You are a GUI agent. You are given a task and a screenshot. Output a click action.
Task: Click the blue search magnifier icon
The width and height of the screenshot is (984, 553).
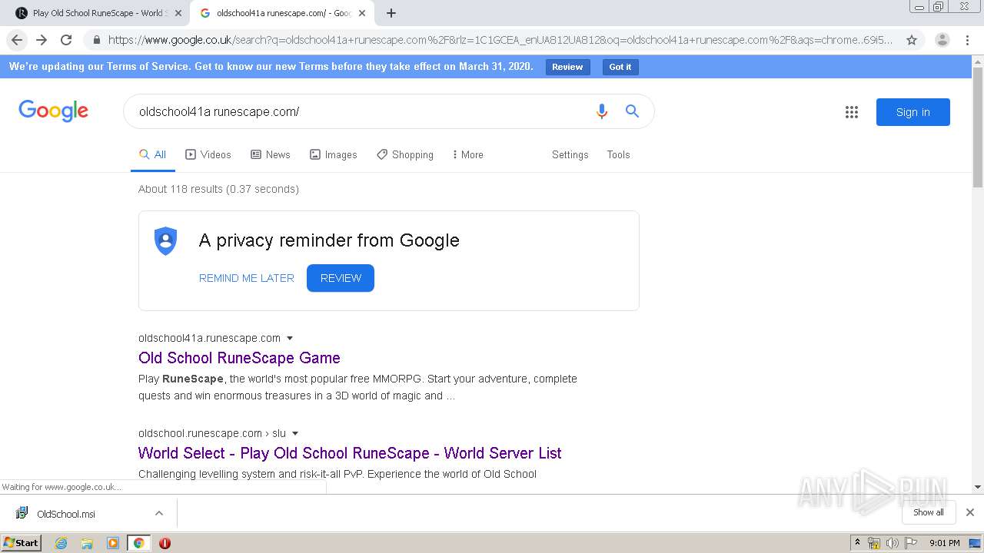click(632, 111)
